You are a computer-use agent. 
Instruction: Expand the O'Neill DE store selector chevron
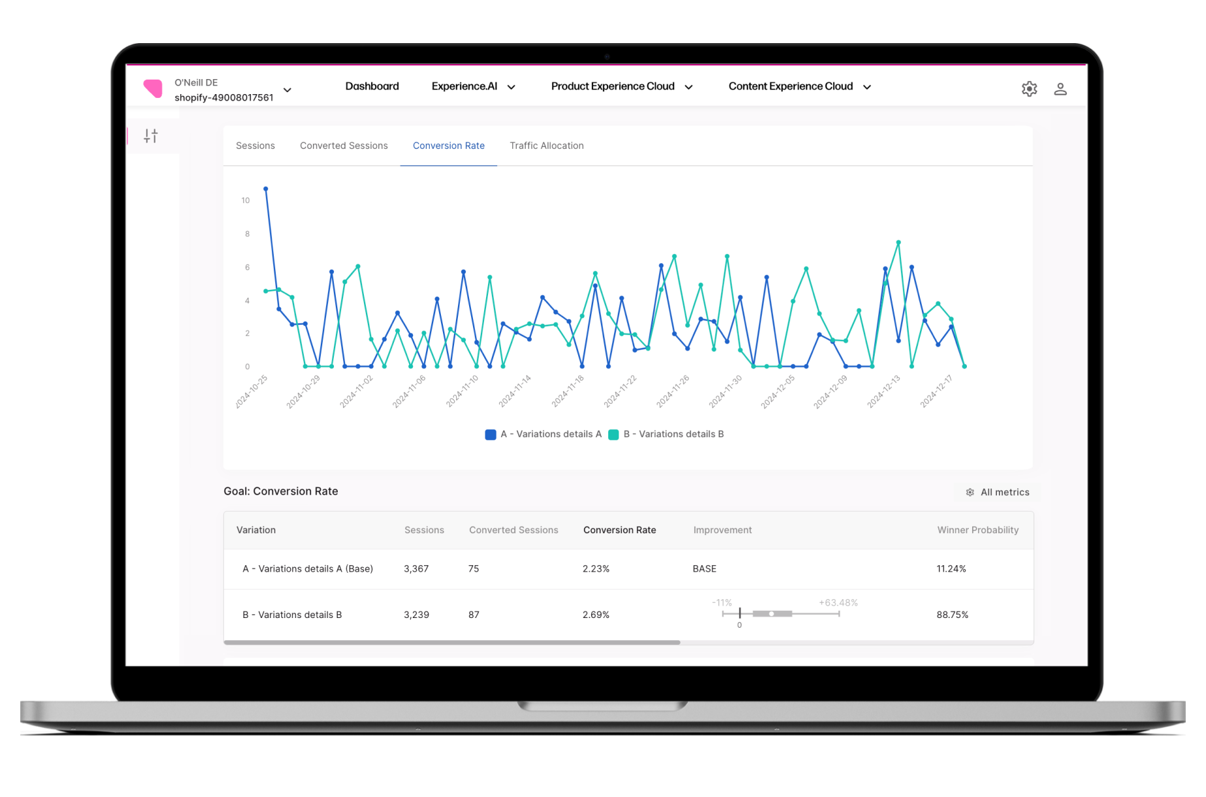click(x=287, y=90)
